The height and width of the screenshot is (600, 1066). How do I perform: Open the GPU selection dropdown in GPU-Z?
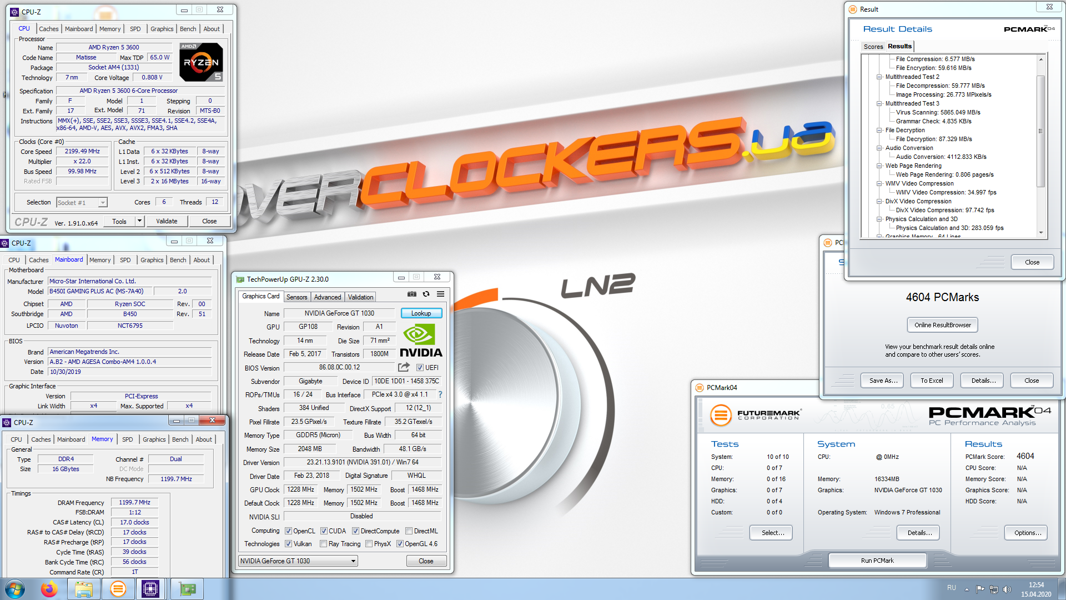pyautogui.click(x=298, y=561)
